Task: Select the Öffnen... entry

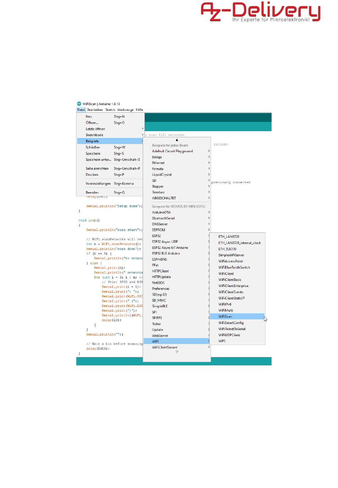Action: coord(110,123)
